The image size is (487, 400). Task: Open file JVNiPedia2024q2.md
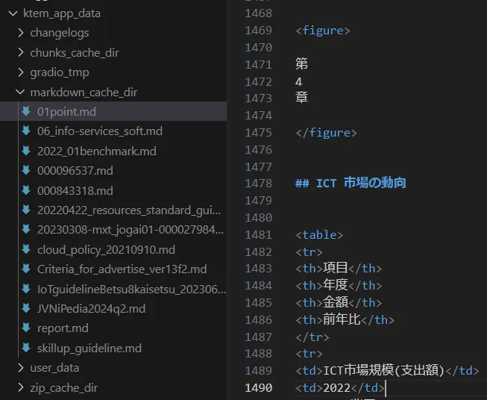(91, 309)
